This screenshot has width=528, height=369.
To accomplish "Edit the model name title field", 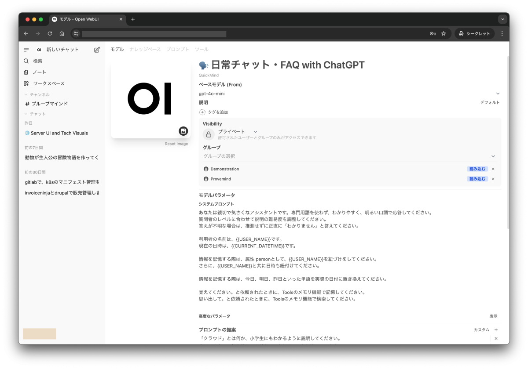I will click(350, 65).
